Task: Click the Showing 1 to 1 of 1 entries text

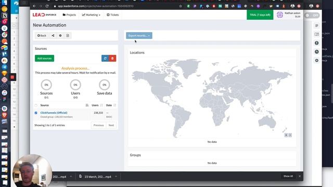Action: (x=50, y=125)
